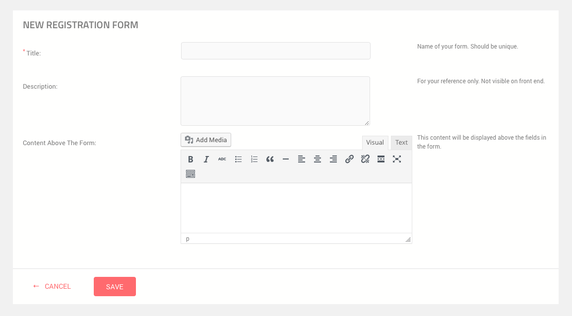Insert Read More tag
The height and width of the screenshot is (316, 572).
click(381, 159)
